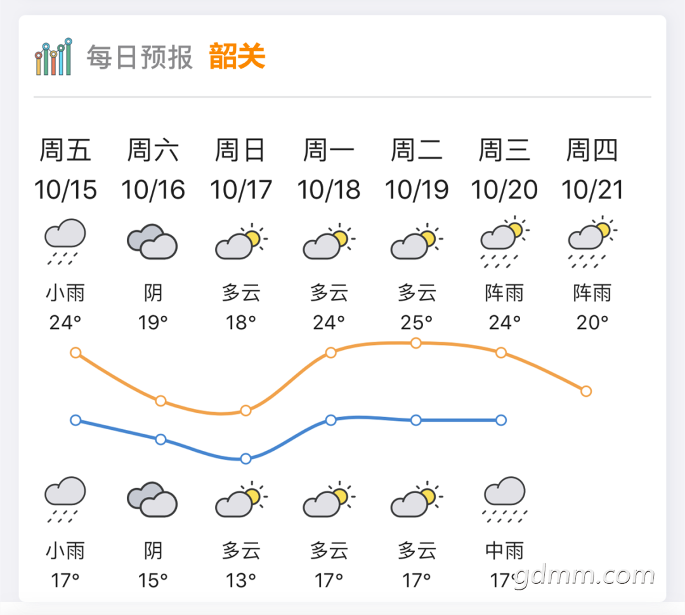Click the 25° high temperature on Tuesday
685x615 pixels.
click(x=416, y=323)
